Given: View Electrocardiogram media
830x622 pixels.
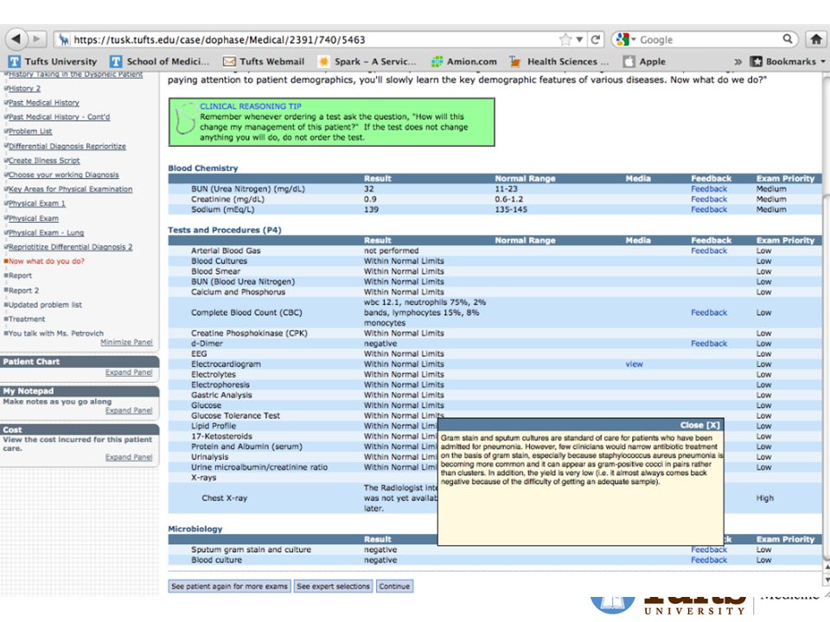Looking at the screenshot, I should click(x=634, y=364).
